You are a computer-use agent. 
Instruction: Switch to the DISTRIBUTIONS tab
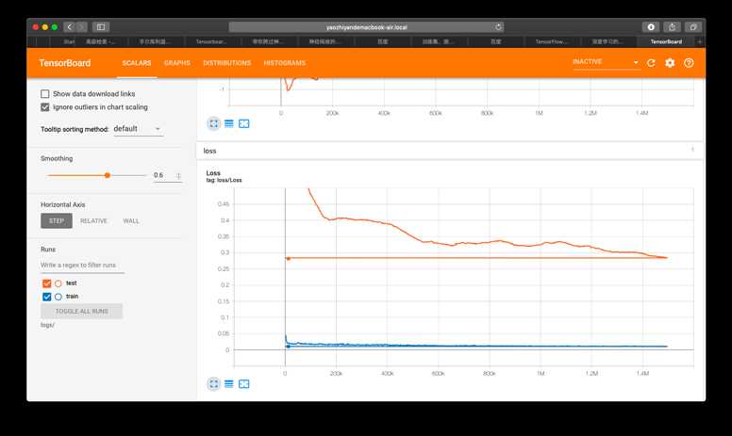click(227, 63)
